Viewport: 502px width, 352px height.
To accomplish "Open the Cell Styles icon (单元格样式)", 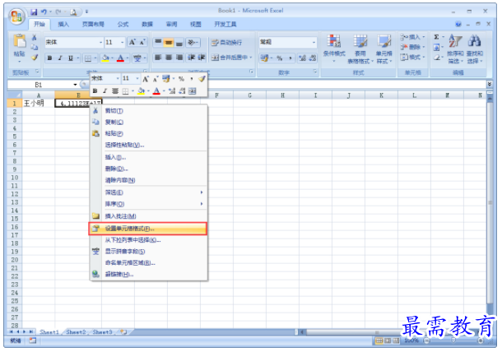I will [x=383, y=42].
